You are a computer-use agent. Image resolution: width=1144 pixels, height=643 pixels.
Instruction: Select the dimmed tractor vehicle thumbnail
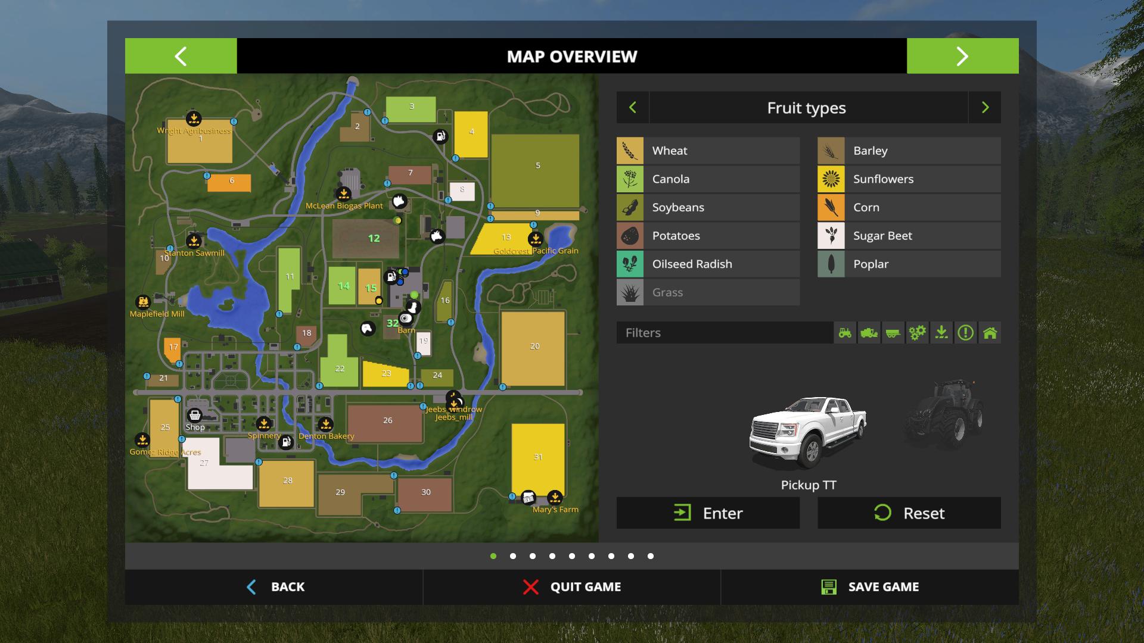(x=944, y=414)
